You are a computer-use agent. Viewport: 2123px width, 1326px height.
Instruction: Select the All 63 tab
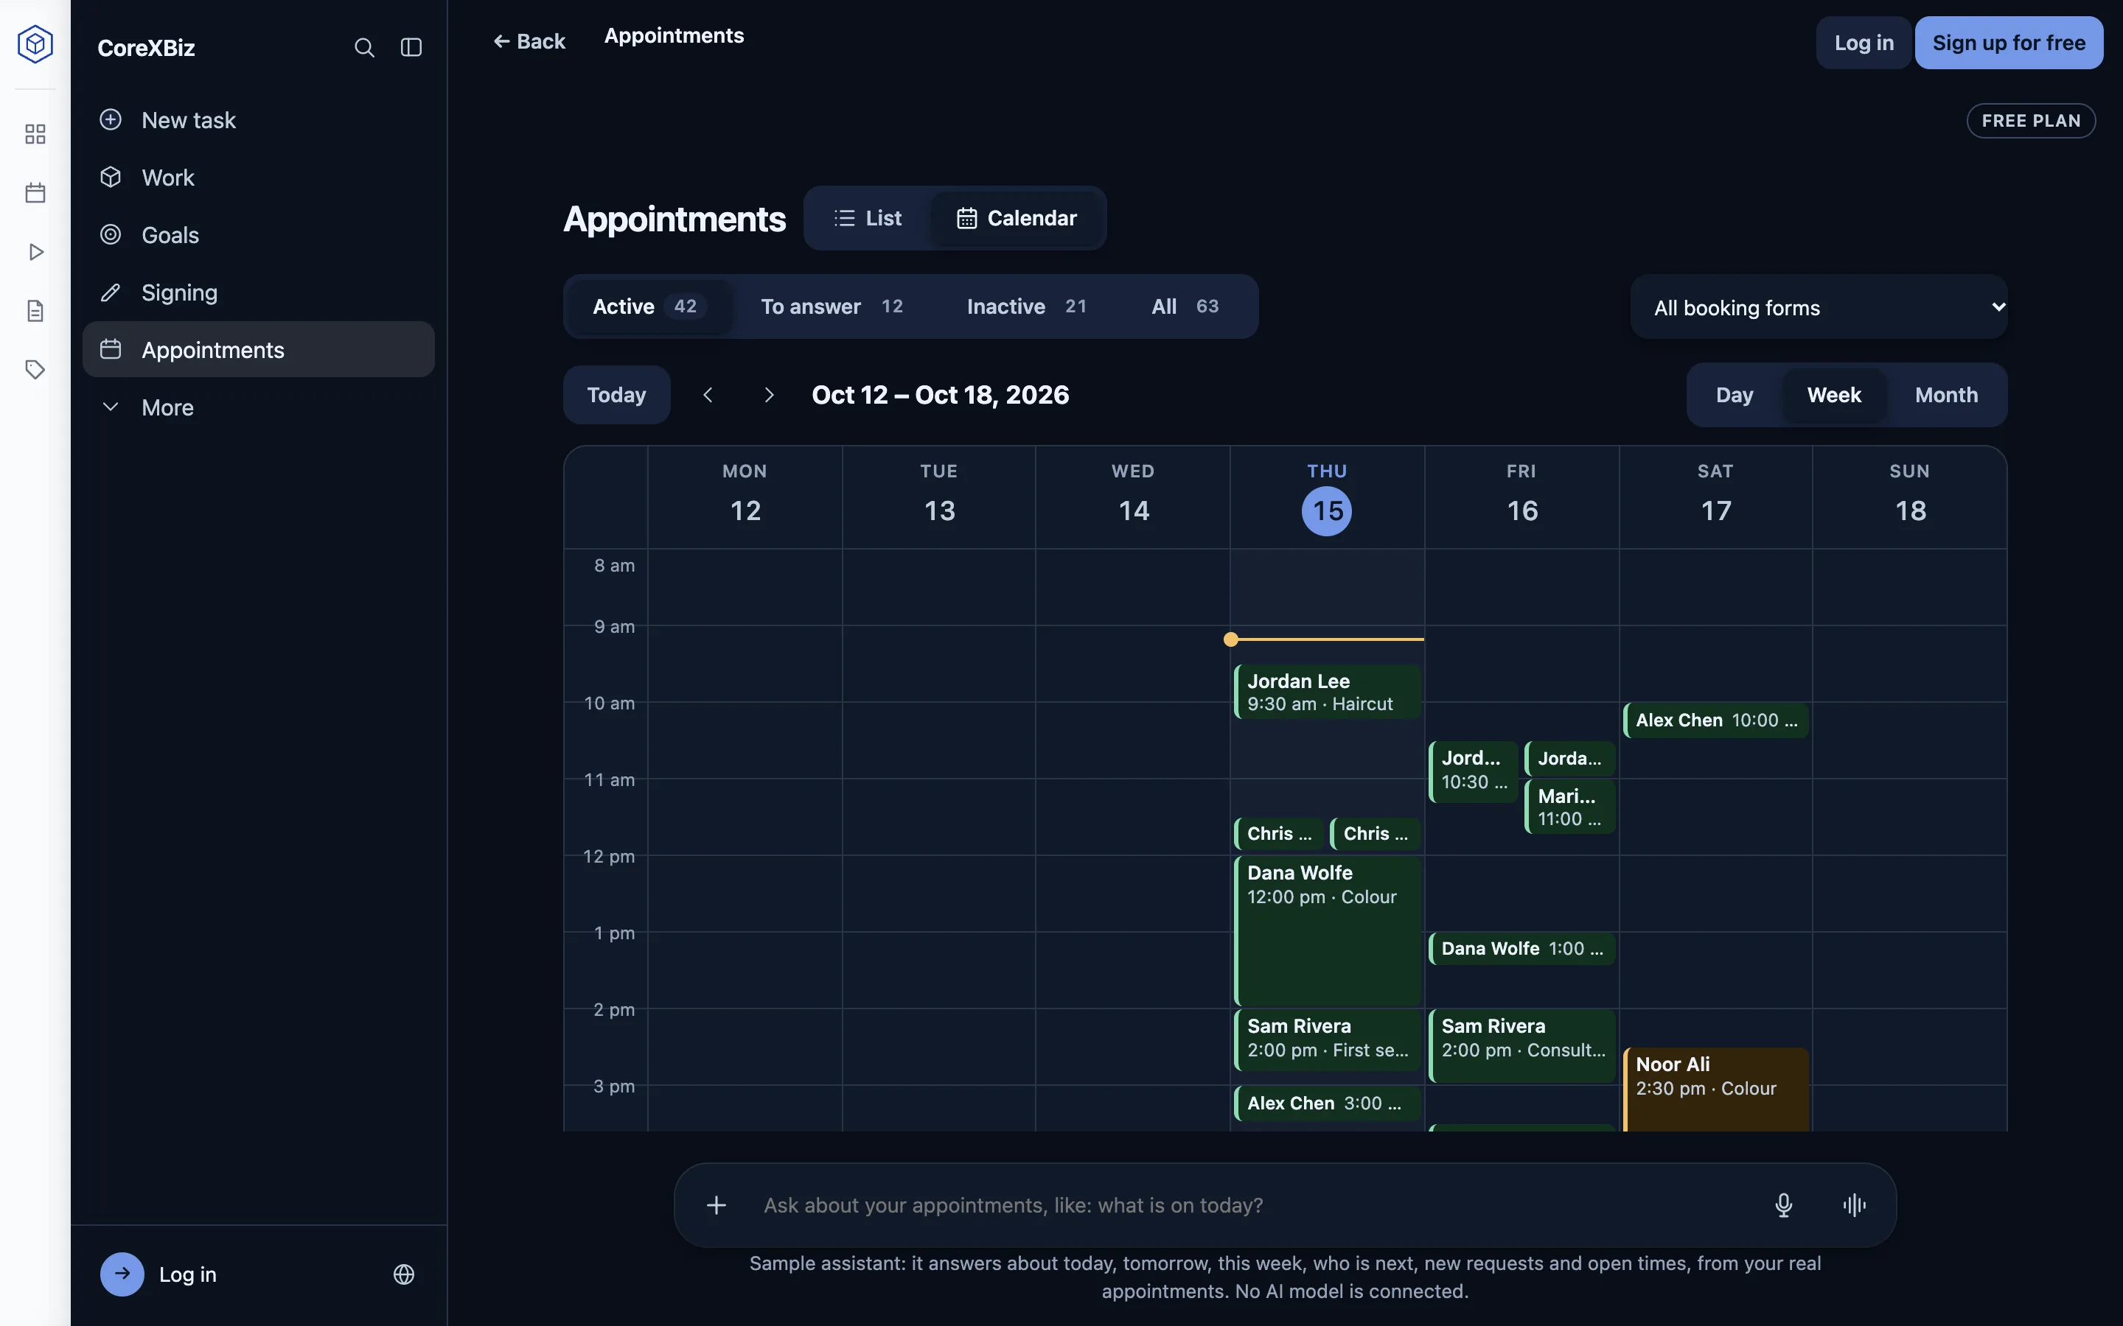pyautogui.click(x=1185, y=306)
